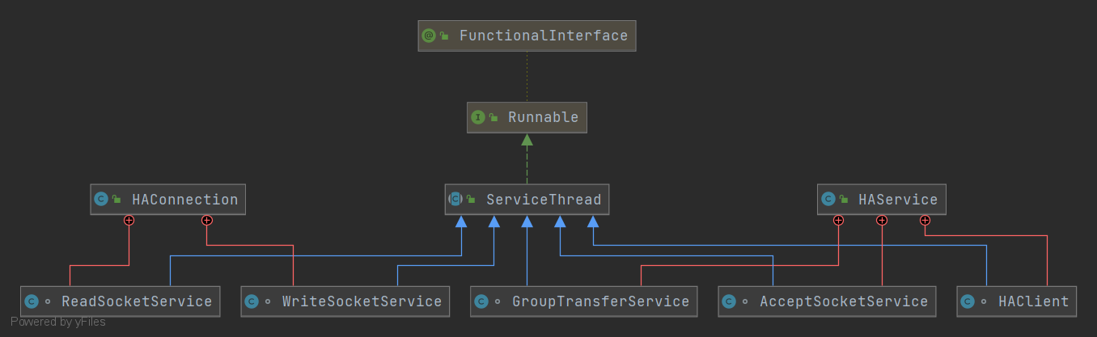Select the AcceptSocketService node label
Viewport: 1097px width, 337px height.
point(844,301)
